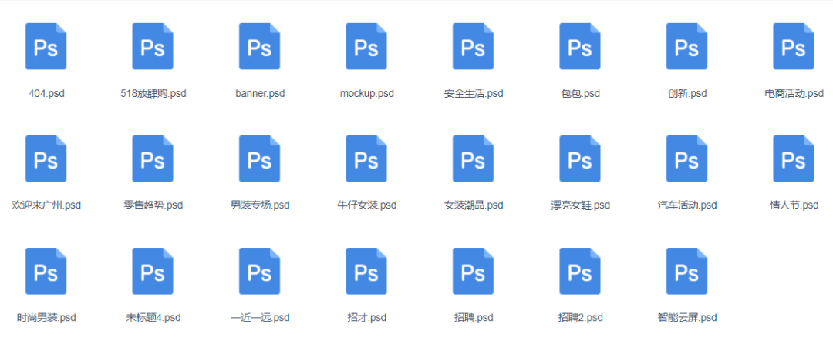Click the 零售趋势.psd Photoshop icon
This screenshot has width=833, height=344.
click(x=153, y=159)
